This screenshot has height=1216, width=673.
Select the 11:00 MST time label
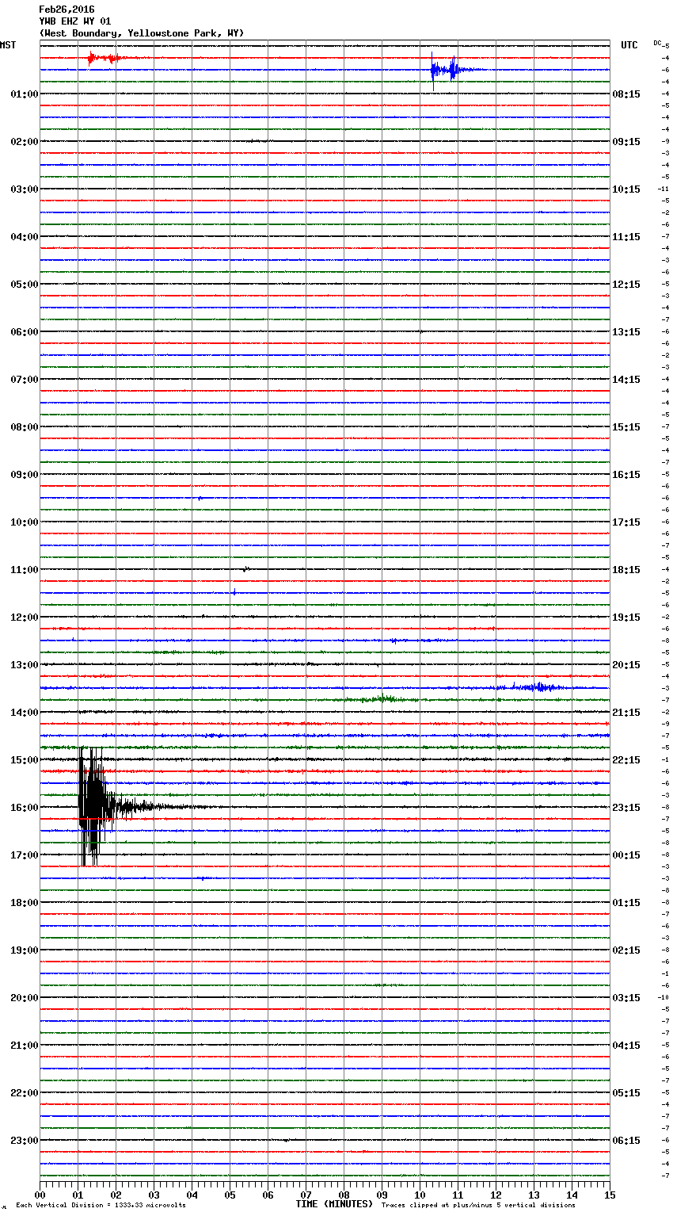pyautogui.click(x=25, y=570)
